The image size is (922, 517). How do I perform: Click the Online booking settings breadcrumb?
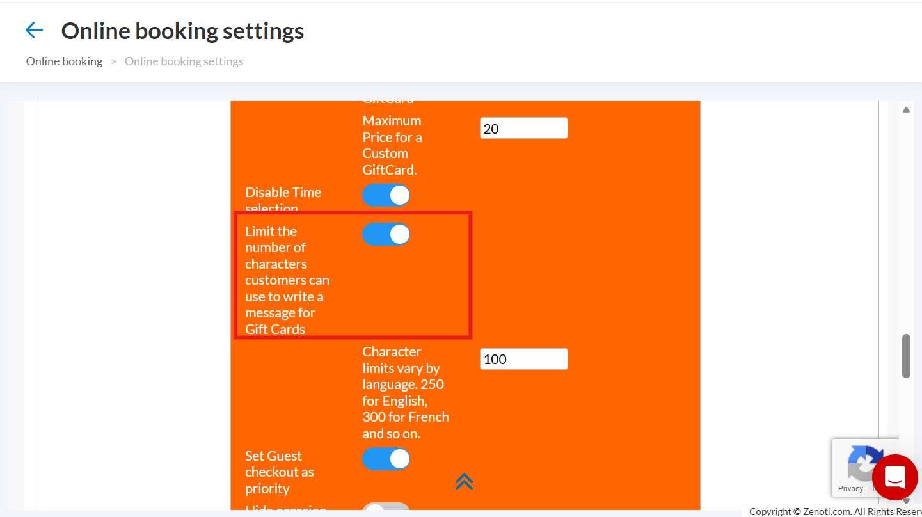(184, 61)
